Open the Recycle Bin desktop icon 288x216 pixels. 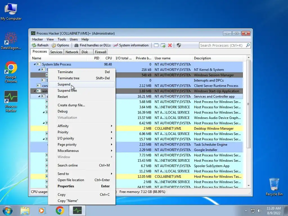coord(274,187)
